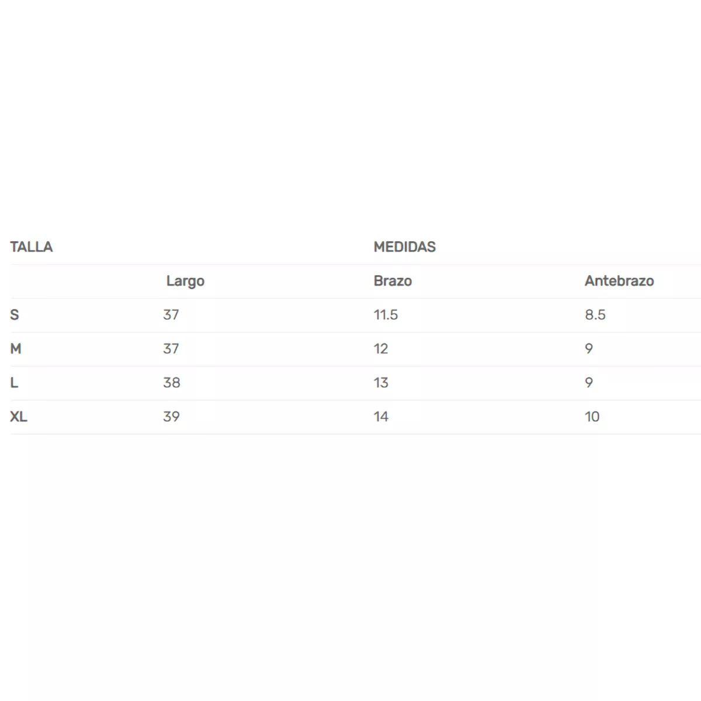Click the M size row label

click(x=16, y=349)
